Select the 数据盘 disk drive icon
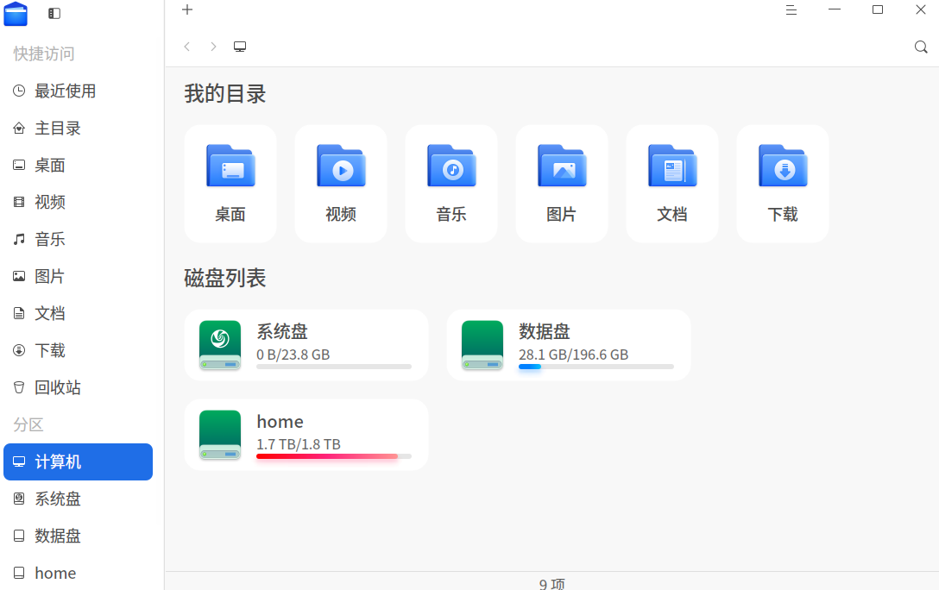The height and width of the screenshot is (590, 939). (x=482, y=345)
